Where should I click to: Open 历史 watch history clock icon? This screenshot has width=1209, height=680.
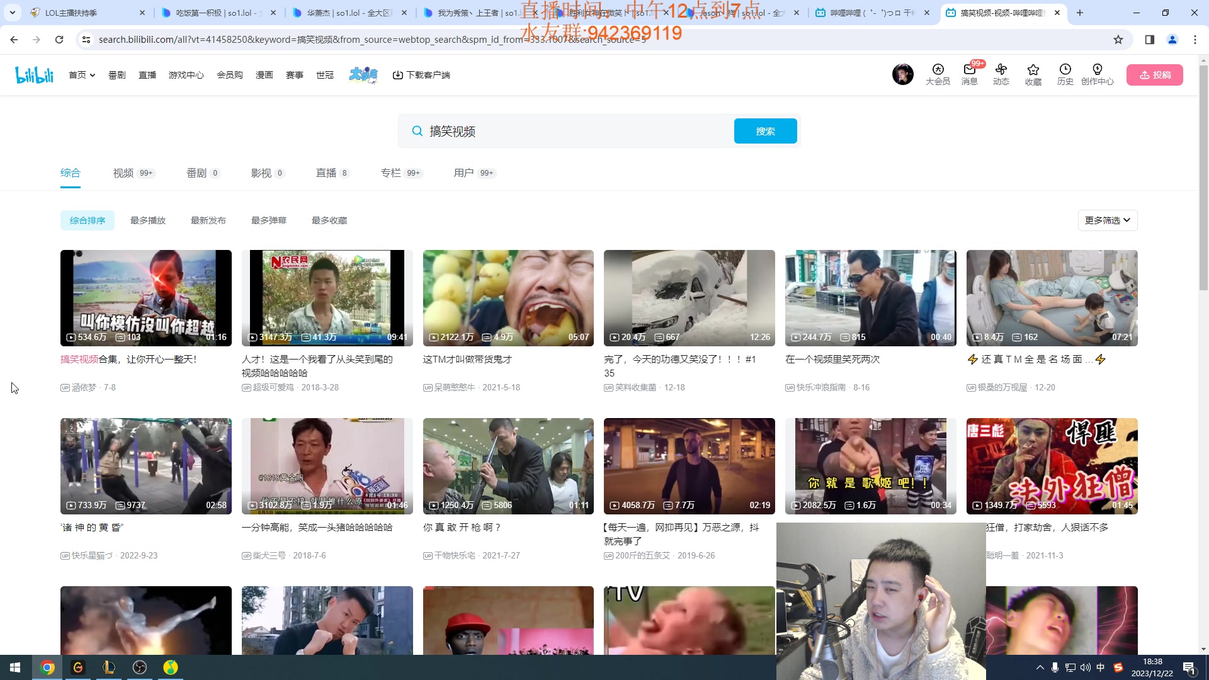coord(1064,74)
